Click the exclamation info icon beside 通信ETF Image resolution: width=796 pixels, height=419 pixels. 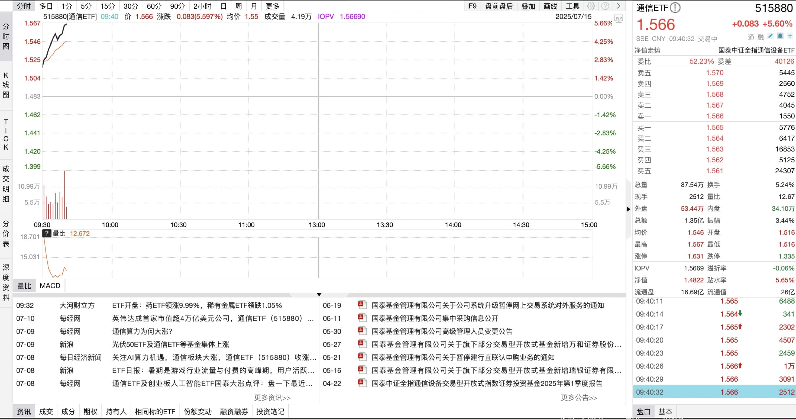pyautogui.click(x=675, y=8)
